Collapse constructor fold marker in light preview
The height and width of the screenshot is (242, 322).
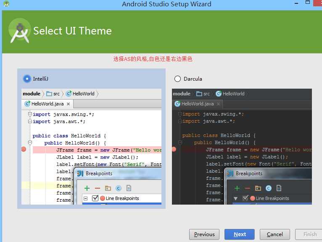point(30,143)
